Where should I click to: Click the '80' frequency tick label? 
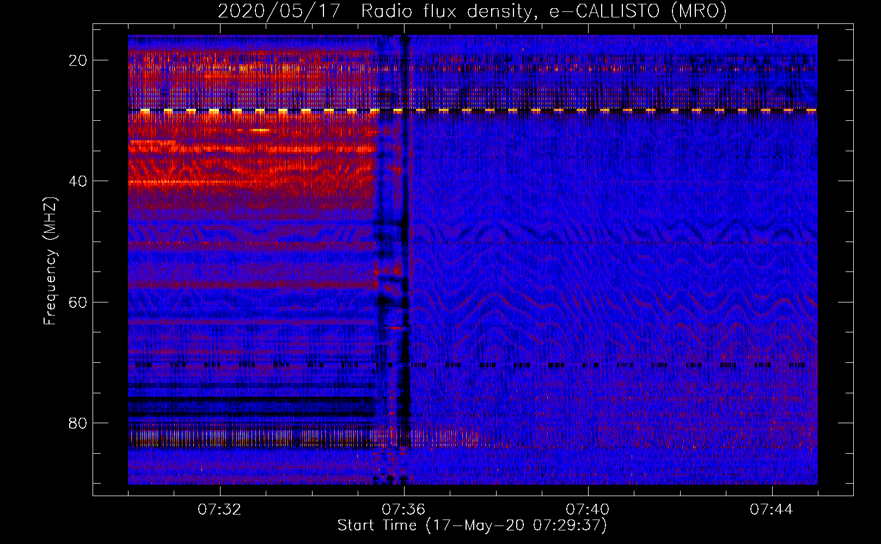tap(78, 423)
